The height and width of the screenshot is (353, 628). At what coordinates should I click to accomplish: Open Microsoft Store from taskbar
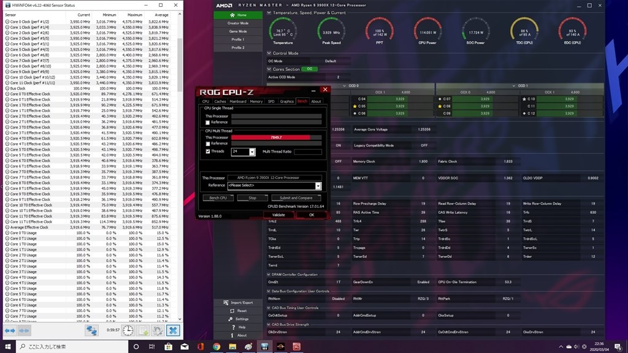click(168, 347)
